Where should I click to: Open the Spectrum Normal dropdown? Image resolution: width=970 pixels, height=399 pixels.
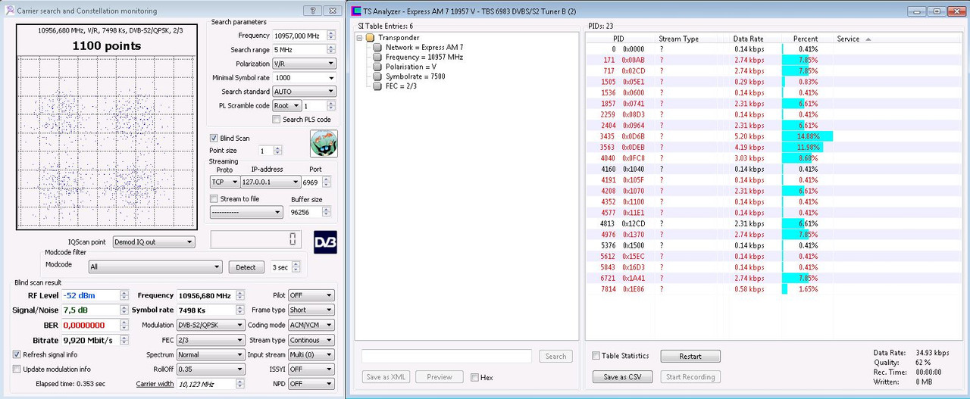(x=211, y=354)
